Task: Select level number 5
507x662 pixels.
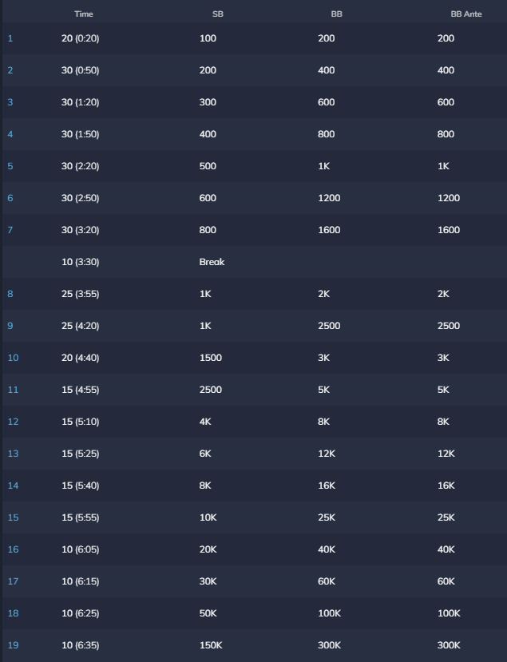Action: click(x=10, y=166)
